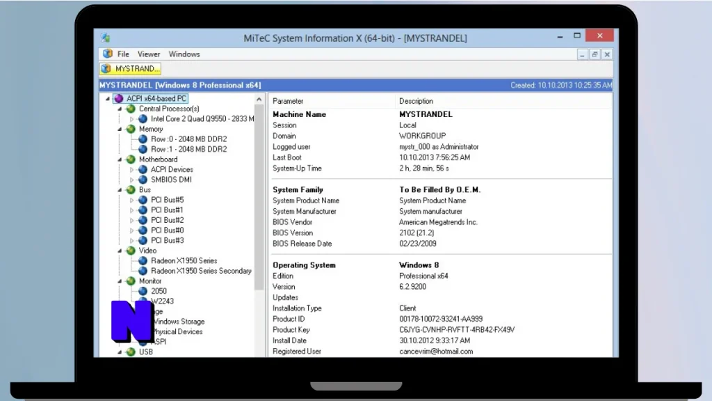Select the Domain WORKGROUP value

(x=422, y=136)
